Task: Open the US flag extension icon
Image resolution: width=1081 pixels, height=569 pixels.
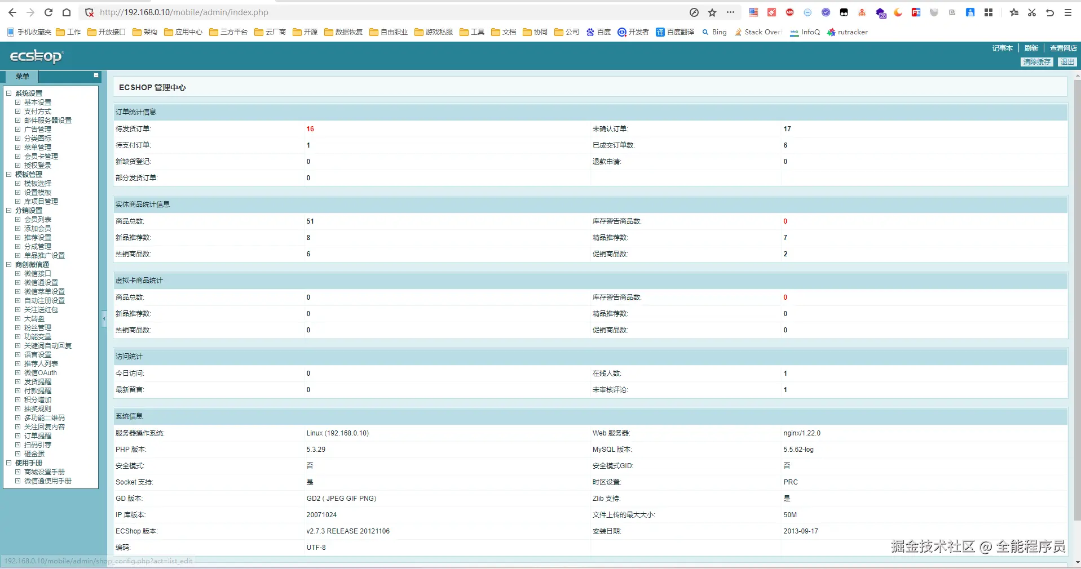Action: tap(754, 12)
